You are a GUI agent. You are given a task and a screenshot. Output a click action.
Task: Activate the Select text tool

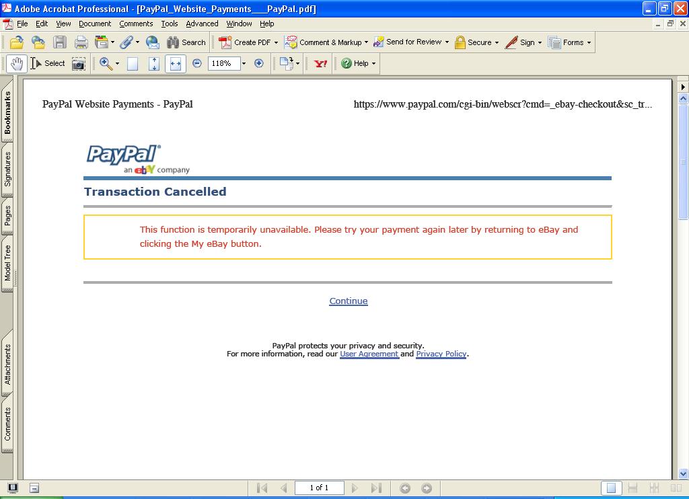(48, 64)
